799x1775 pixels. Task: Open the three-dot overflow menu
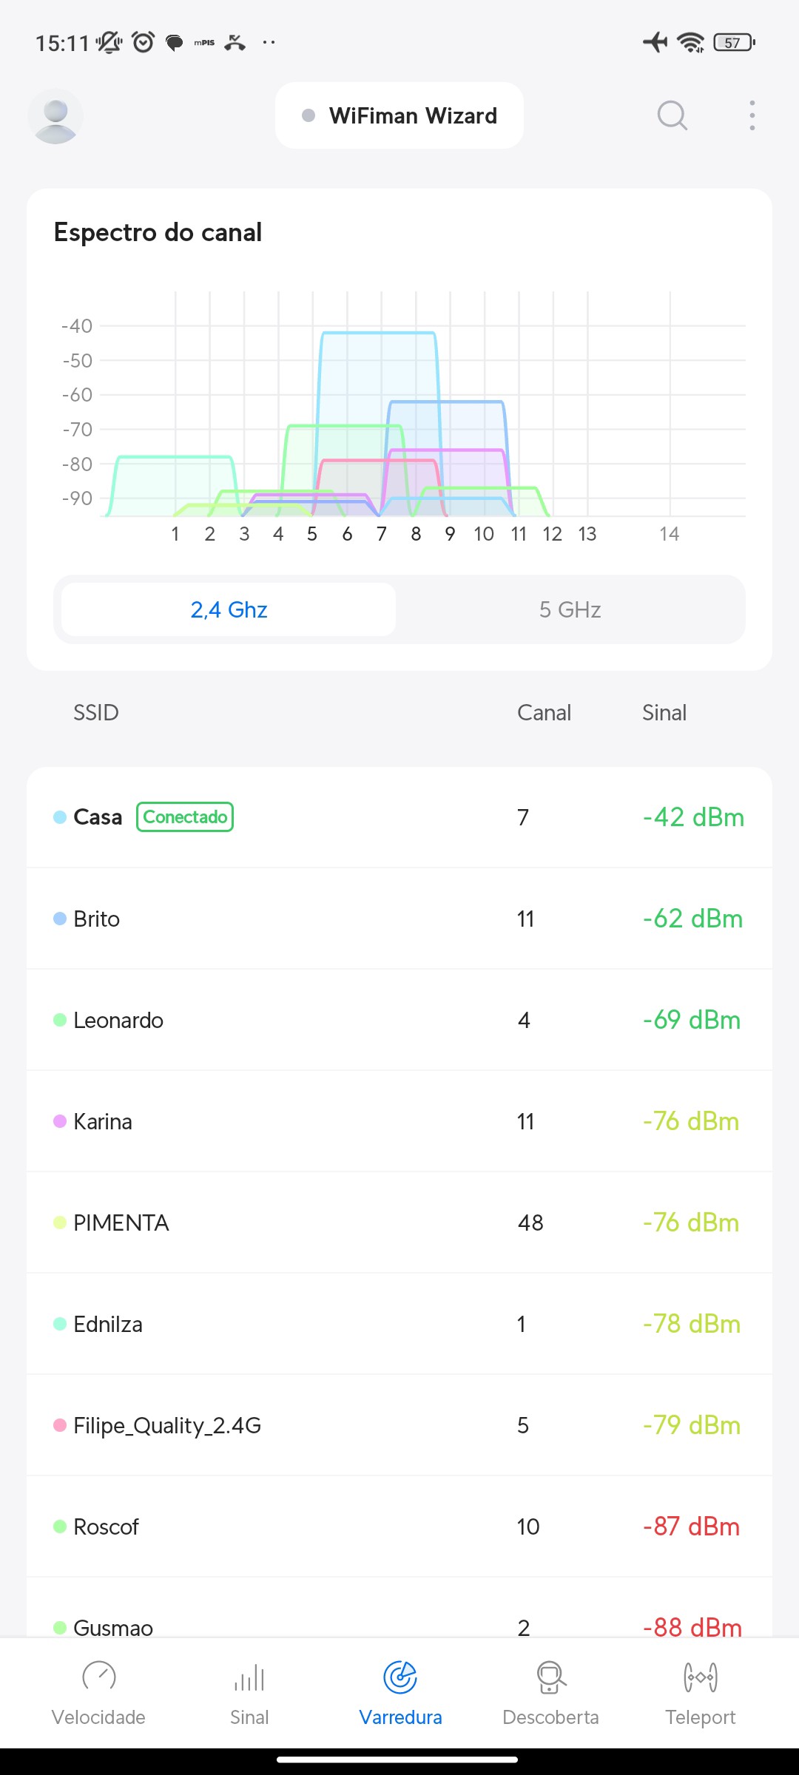coord(752,115)
